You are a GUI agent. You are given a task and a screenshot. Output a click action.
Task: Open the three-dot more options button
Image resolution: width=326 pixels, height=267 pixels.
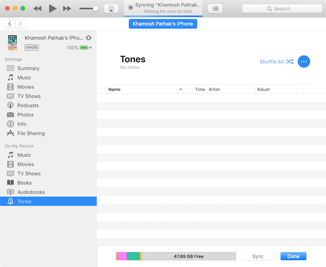pos(304,61)
